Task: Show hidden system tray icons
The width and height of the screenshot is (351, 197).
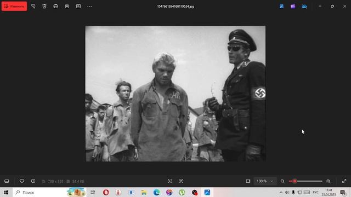Action: pyautogui.click(x=281, y=192)
